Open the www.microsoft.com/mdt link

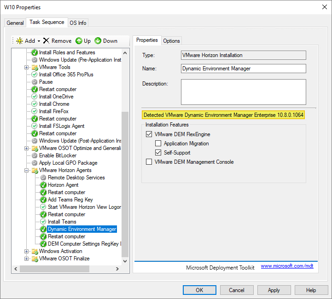pyautogui.click(x=287, y=266)
